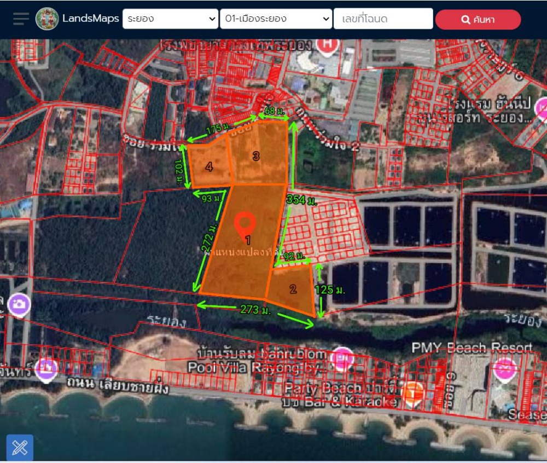Viewport: 547px width, 463px height.
Task: Click the pink hotel marker on right edge
Action: pos(540,109)
